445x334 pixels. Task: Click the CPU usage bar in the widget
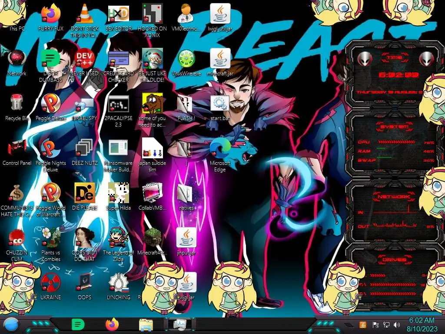coord(397,142)
